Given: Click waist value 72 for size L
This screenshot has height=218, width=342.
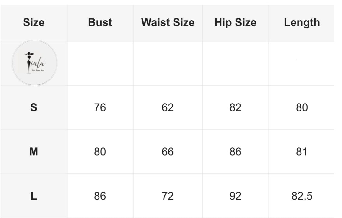Looking at the screenshot, I should 168,196.
